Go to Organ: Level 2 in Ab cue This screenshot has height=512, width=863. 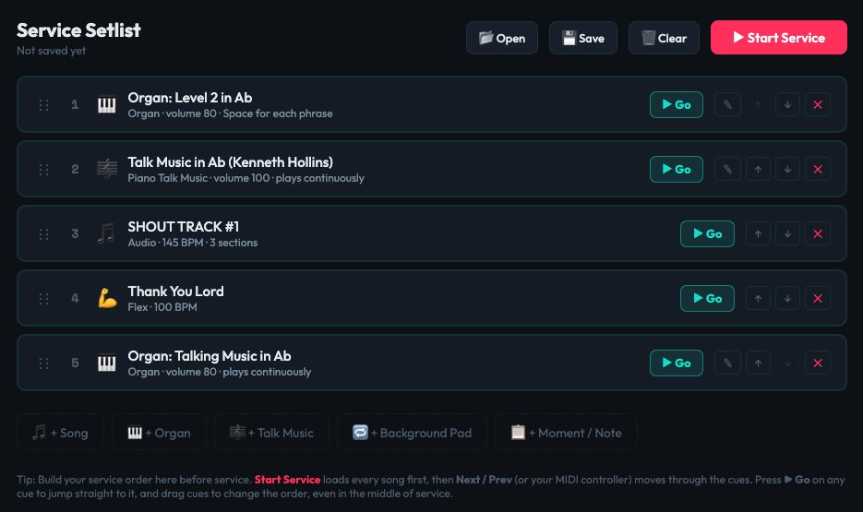pyautogui.click(x=676, y=104)
